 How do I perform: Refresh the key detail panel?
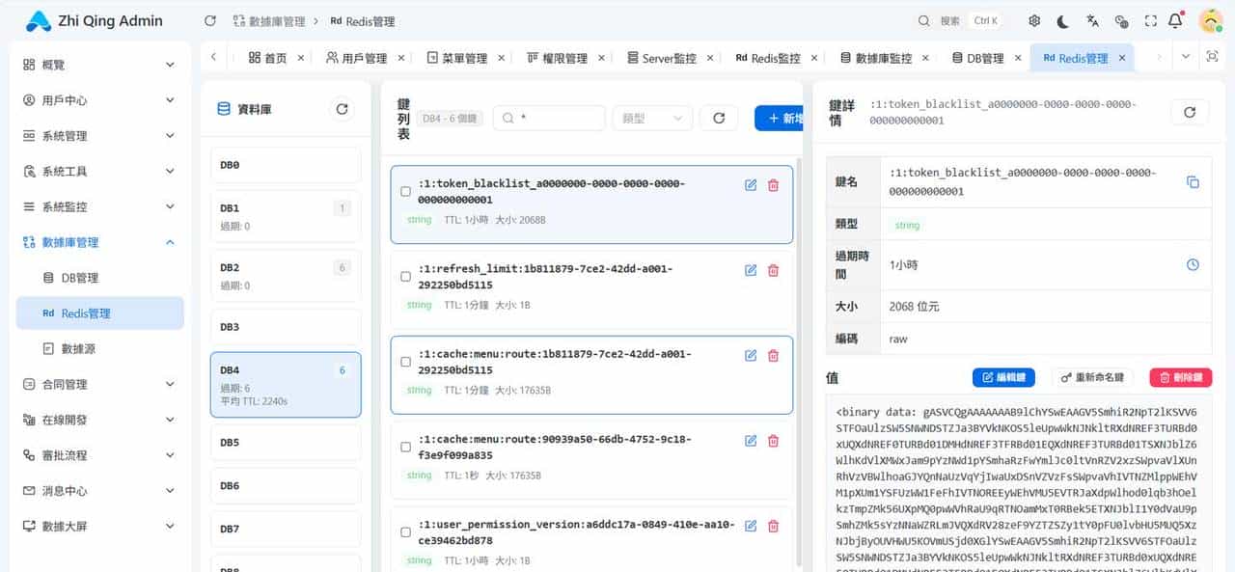coord(1191,111)
